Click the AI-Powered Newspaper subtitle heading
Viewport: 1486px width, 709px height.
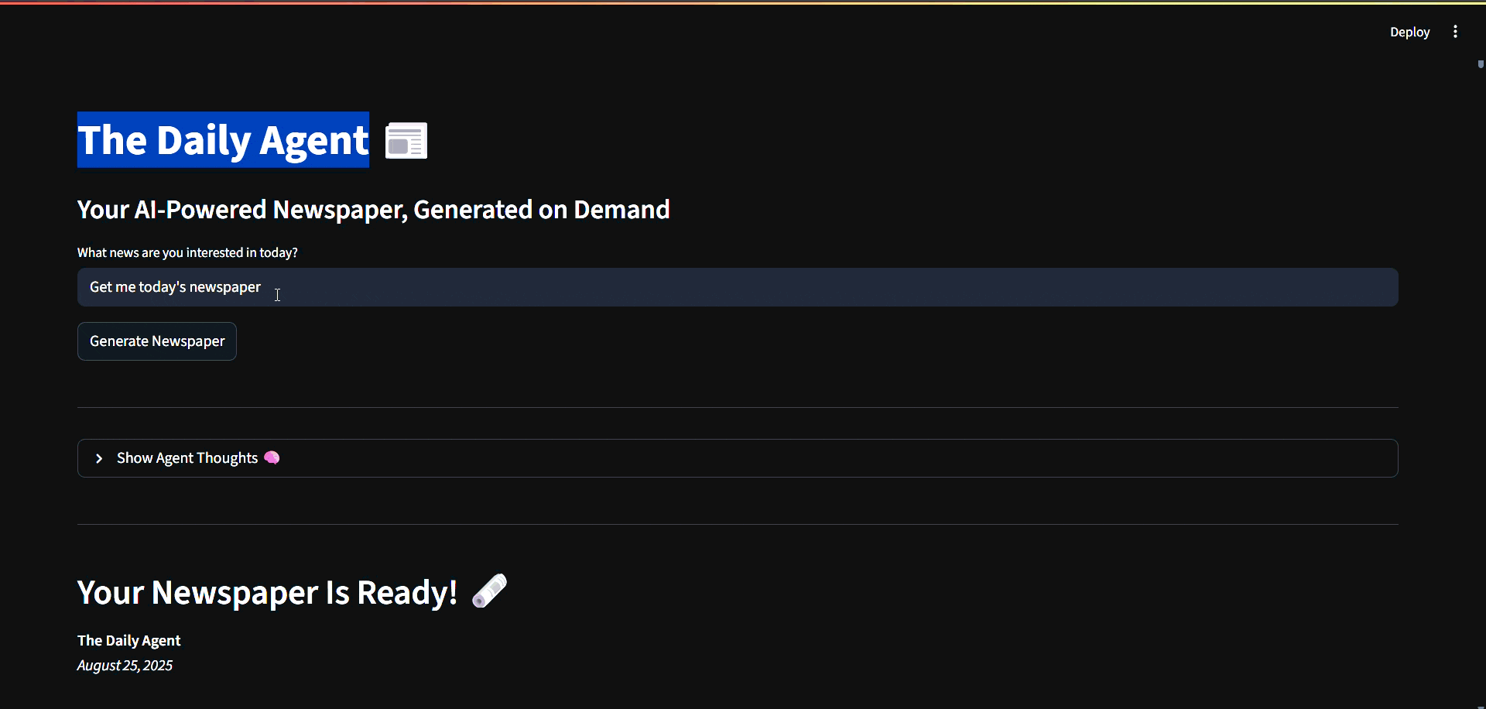click(x=373, y=210)
